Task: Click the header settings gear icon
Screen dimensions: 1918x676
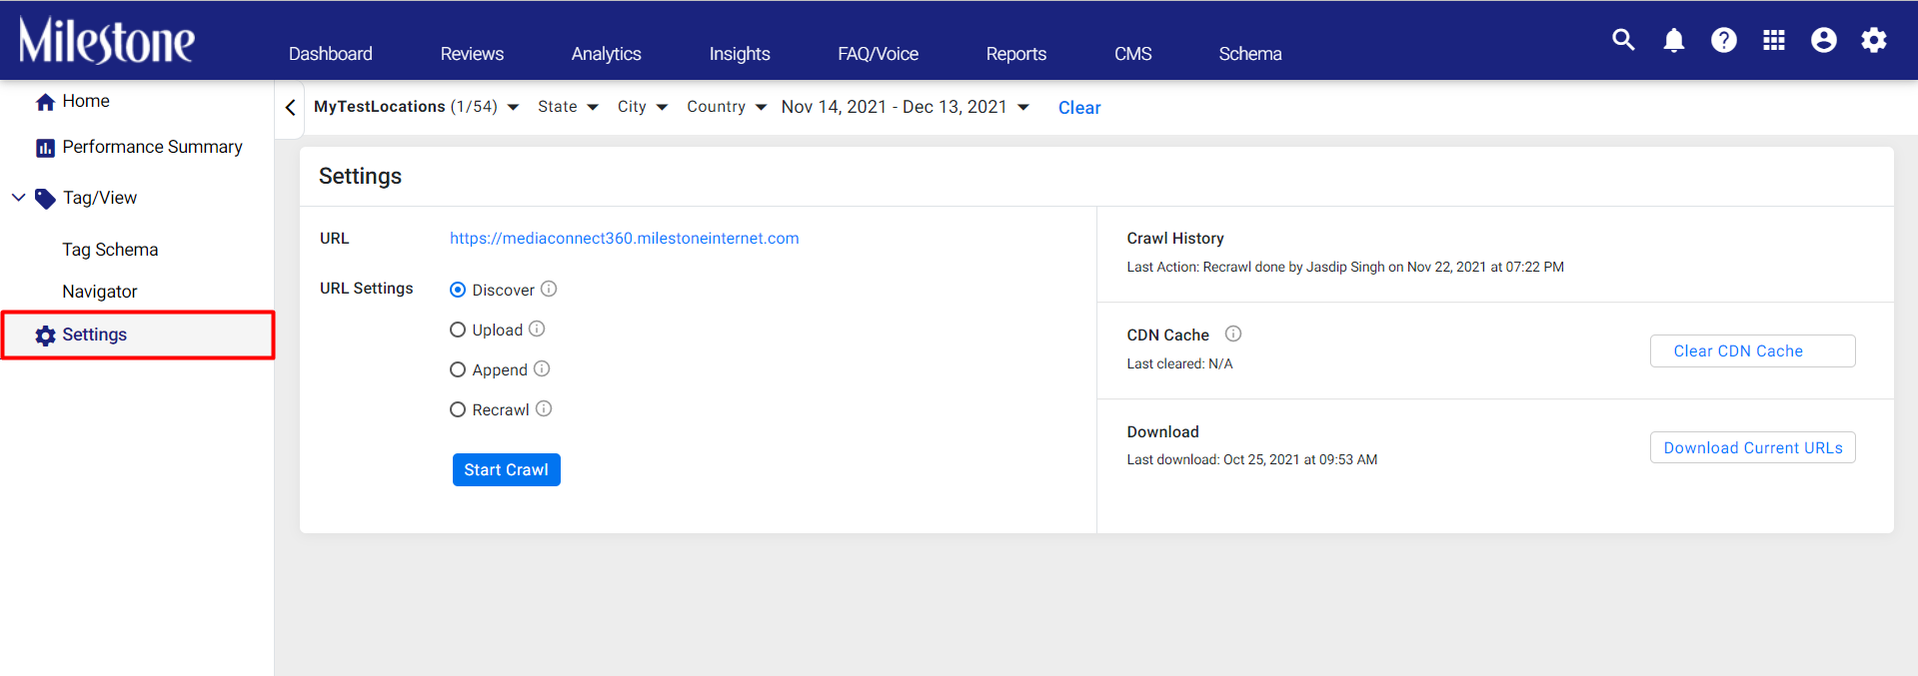Action: pyautogui.click(x=1874, y=40)
